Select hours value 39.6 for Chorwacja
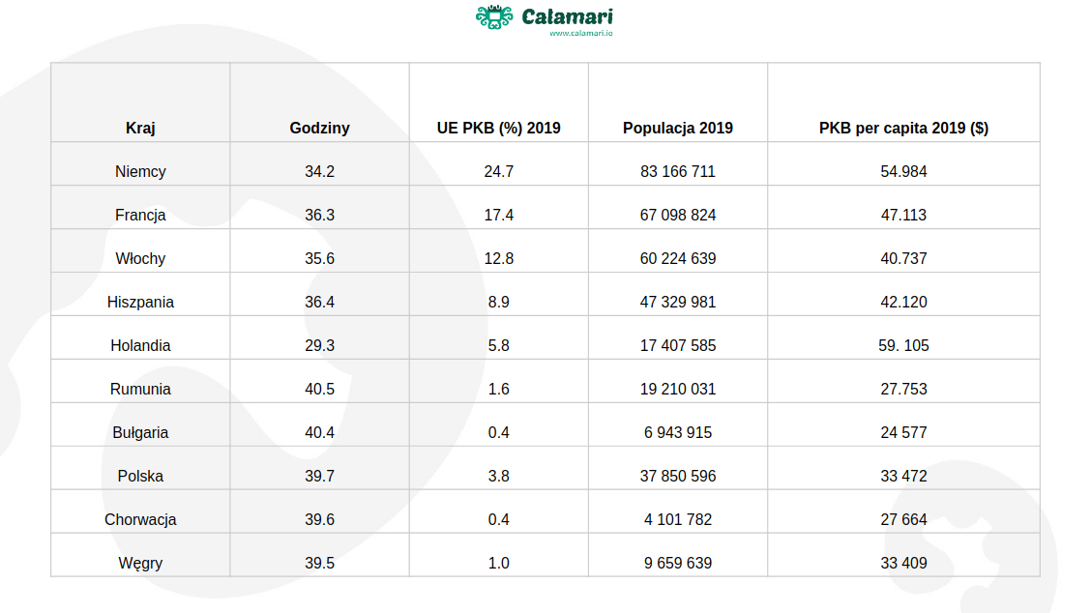 pyautogui.click(x=319, y=520)
